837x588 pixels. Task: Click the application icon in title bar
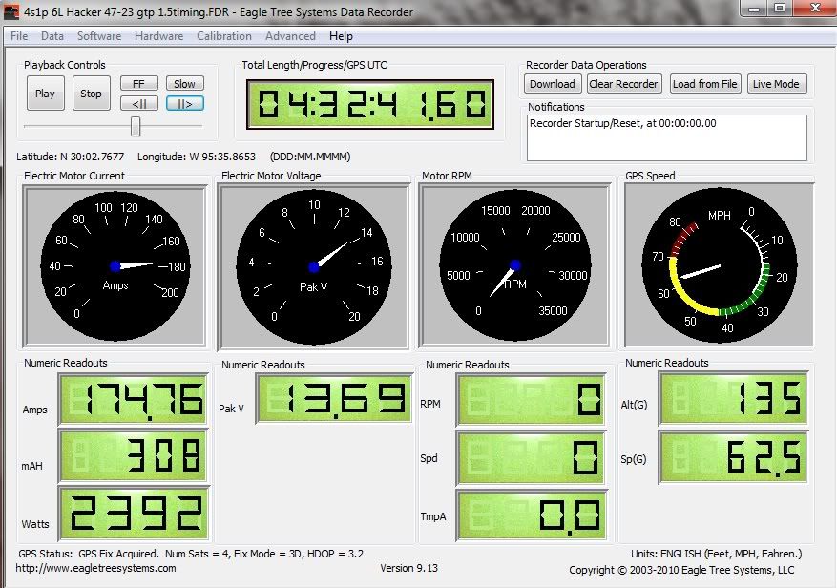tap(10, 12)
